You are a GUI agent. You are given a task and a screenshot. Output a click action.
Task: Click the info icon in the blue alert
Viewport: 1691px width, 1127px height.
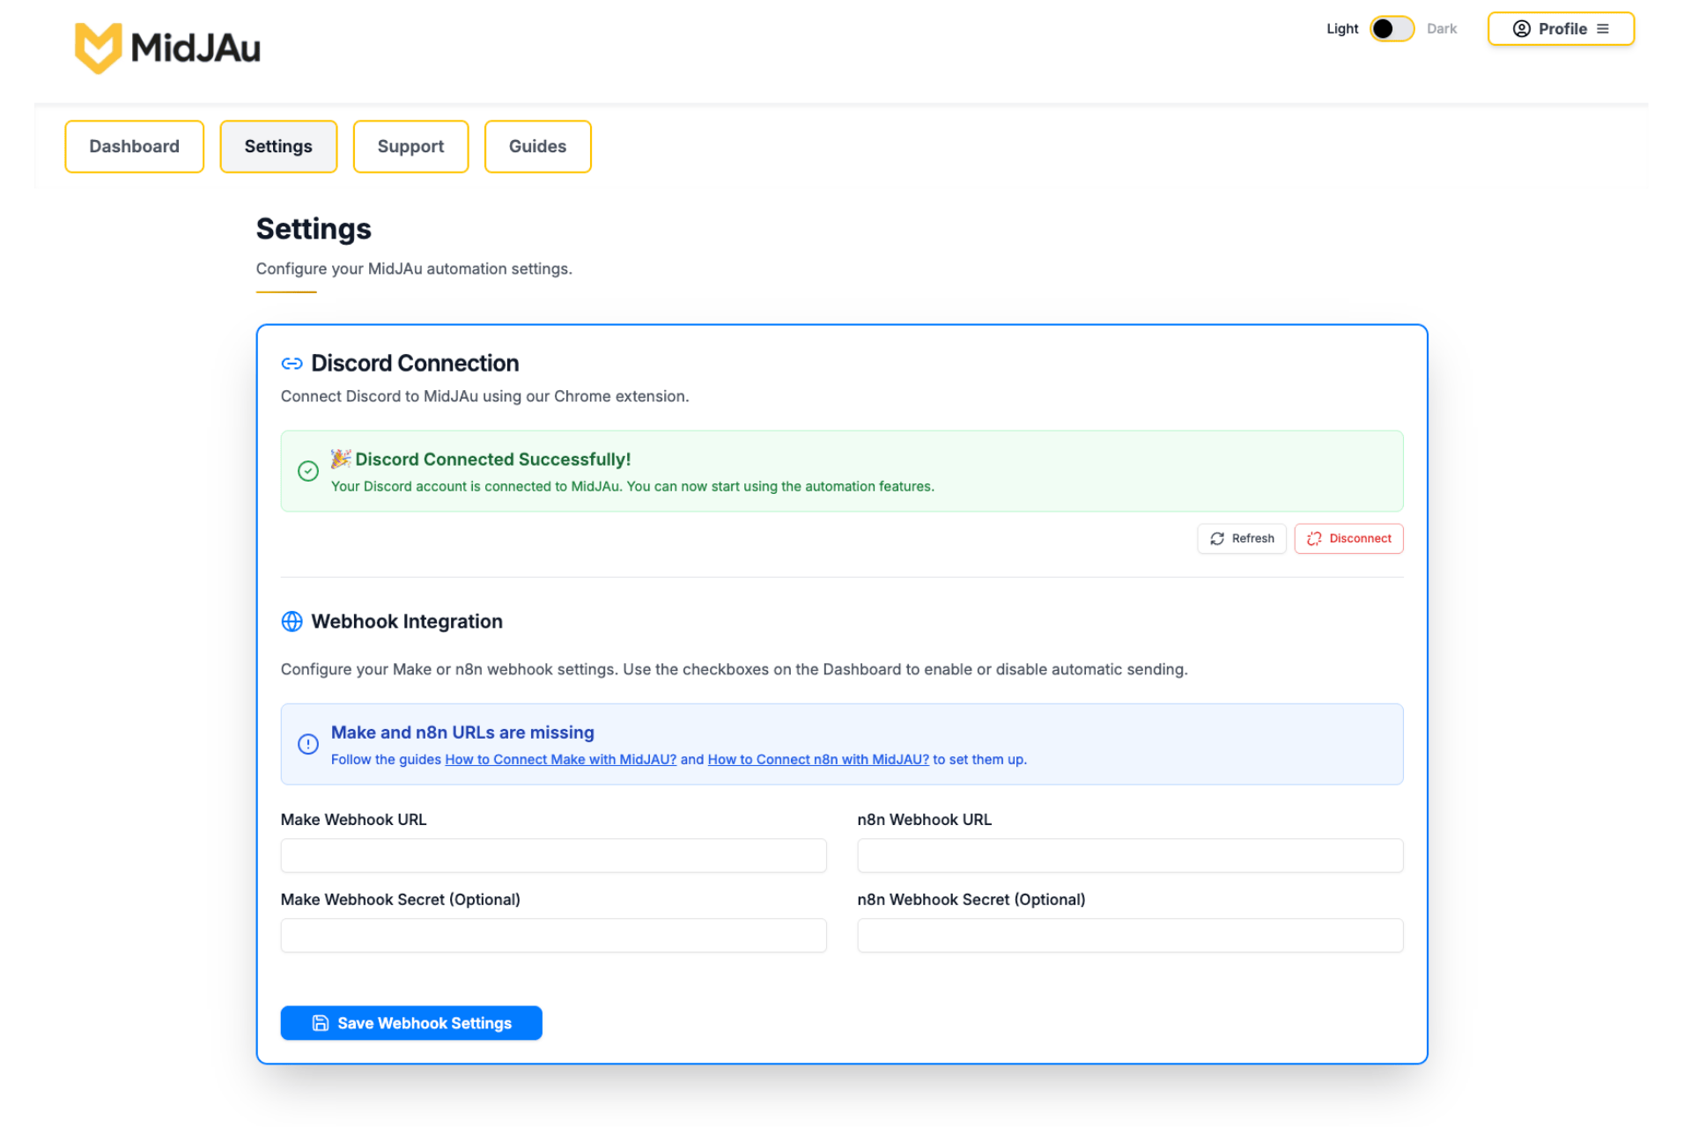(x=307, y=744)
